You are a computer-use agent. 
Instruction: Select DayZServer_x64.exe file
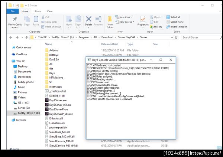click(60, 105)
